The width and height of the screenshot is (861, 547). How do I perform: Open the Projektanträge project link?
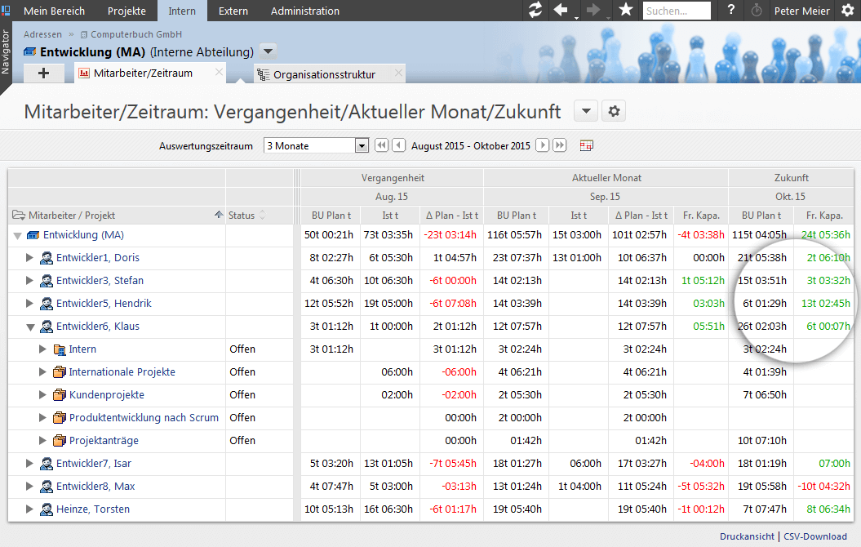(104, 441)
